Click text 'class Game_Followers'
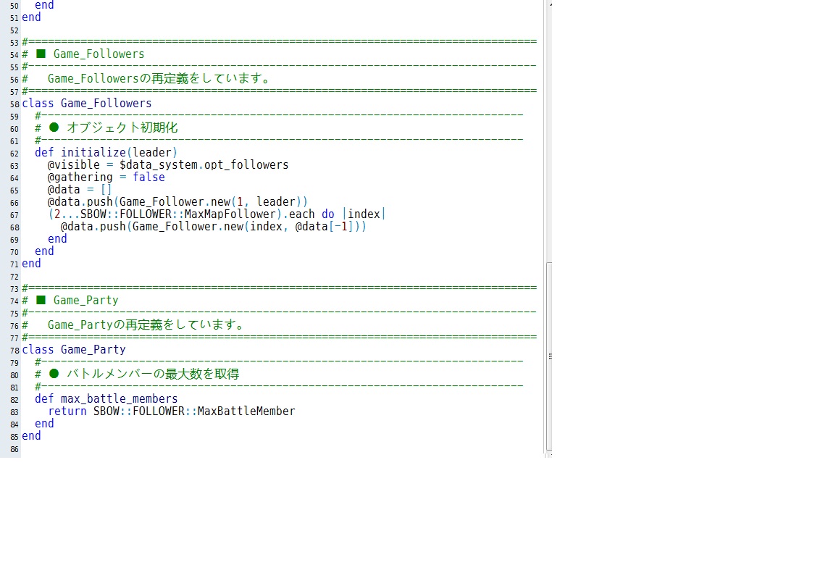This screenshot has width=815, height=573. click(x=87, y=104)
